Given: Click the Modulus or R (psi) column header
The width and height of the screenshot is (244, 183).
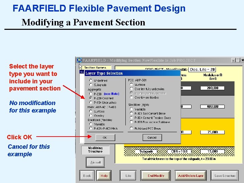Looking at the screenshot, I should click(213, 77).
